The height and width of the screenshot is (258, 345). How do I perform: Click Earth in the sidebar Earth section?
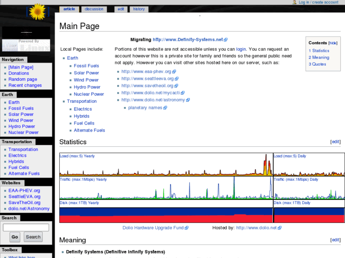click(x=14, y=102)
